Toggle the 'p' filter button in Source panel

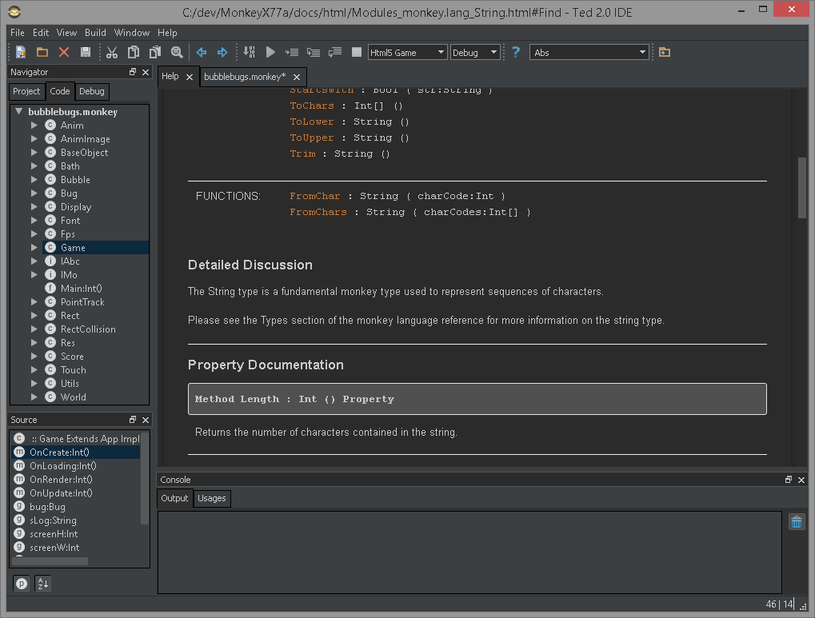tap(22, 584)
